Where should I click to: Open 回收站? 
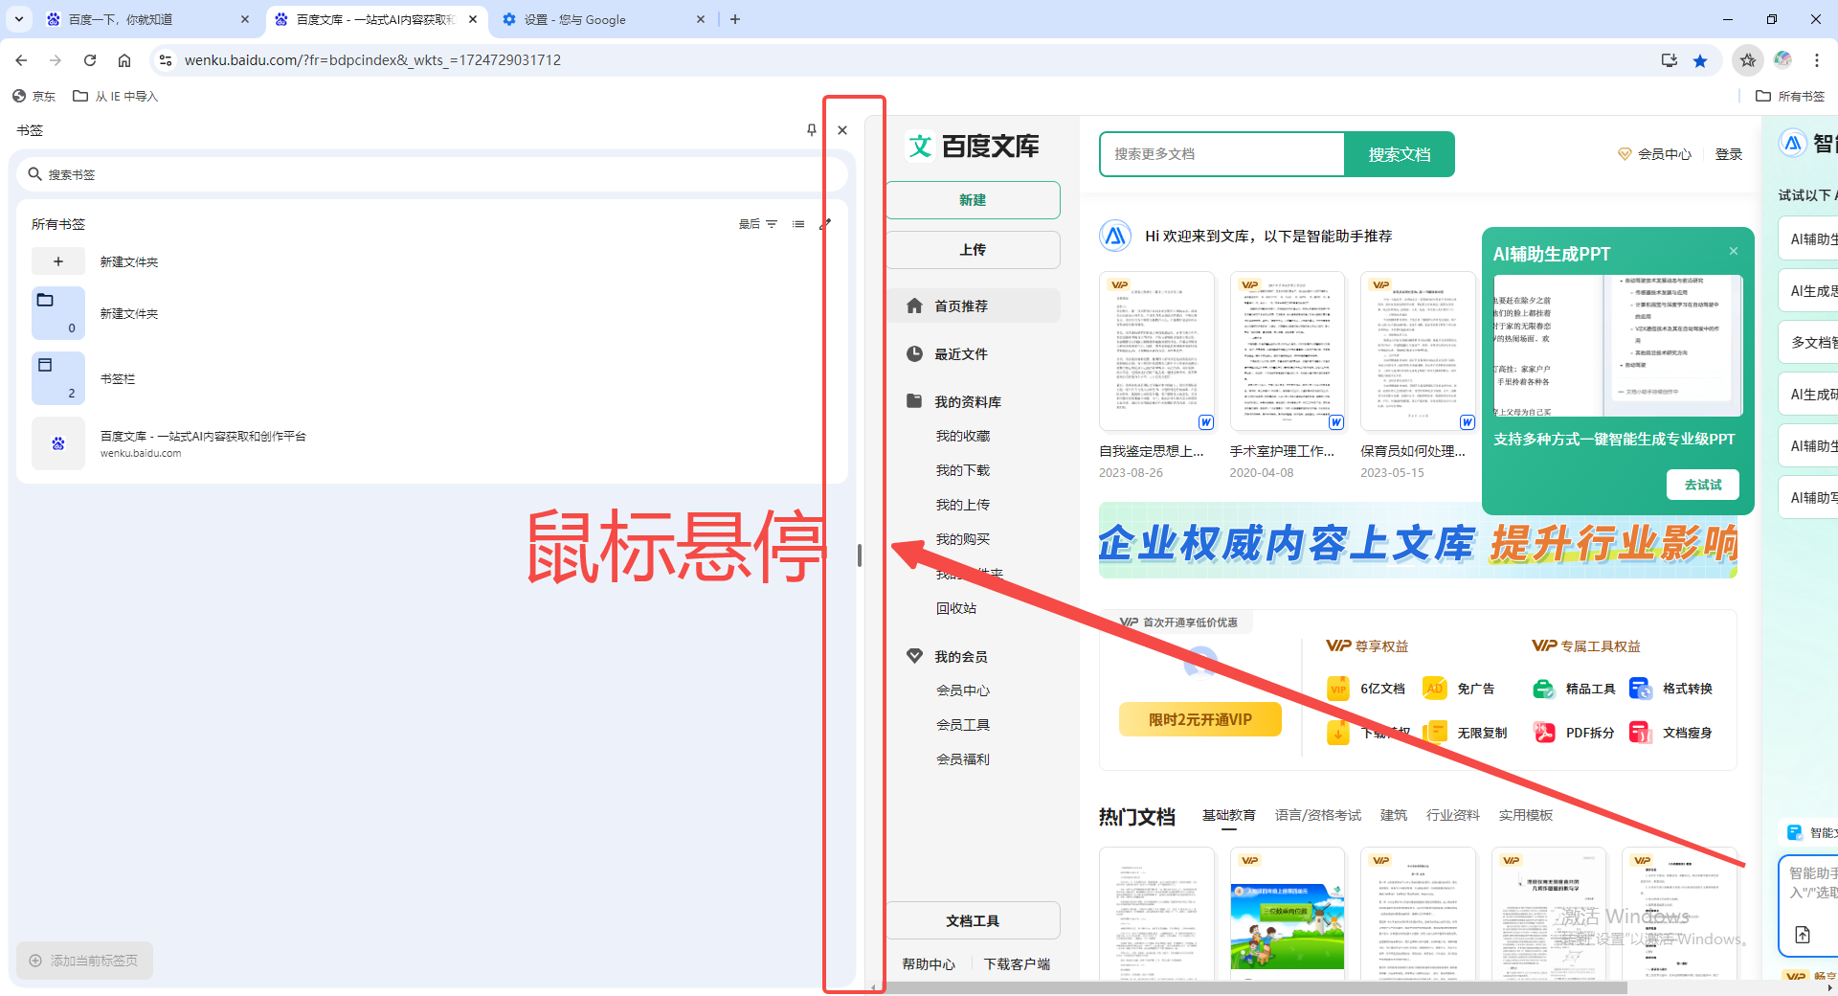[956, 608]
